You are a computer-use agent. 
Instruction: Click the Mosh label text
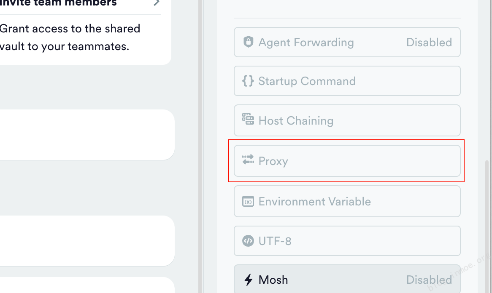273,280
